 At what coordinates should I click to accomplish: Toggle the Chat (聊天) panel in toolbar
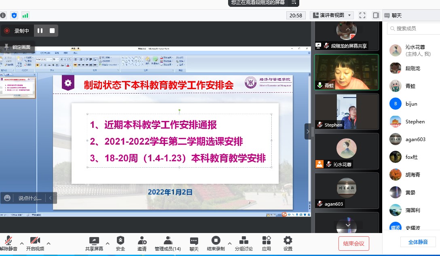tap(194, 241)
